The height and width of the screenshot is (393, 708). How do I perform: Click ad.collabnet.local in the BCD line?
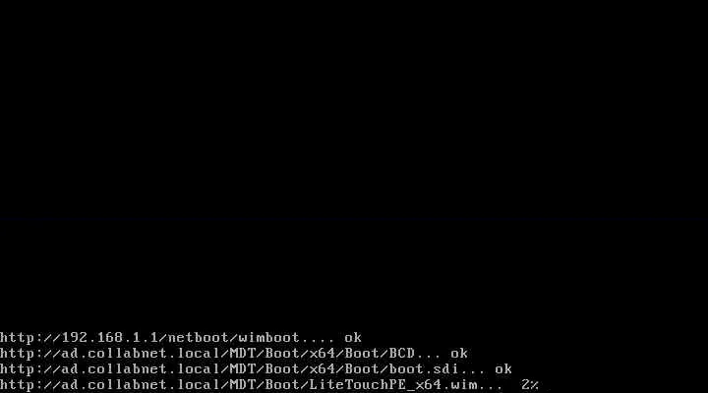point(141,354)
